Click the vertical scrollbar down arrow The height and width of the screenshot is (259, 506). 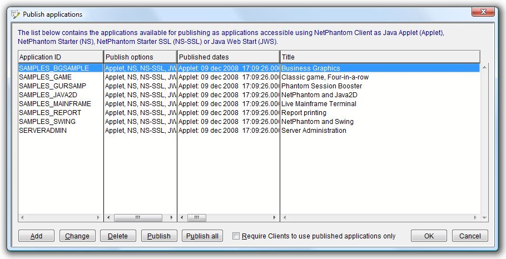[x=484, y=218]
